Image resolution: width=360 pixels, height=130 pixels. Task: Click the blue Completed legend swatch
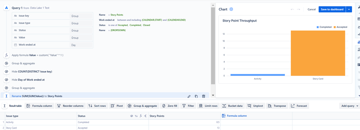point(318,27)
